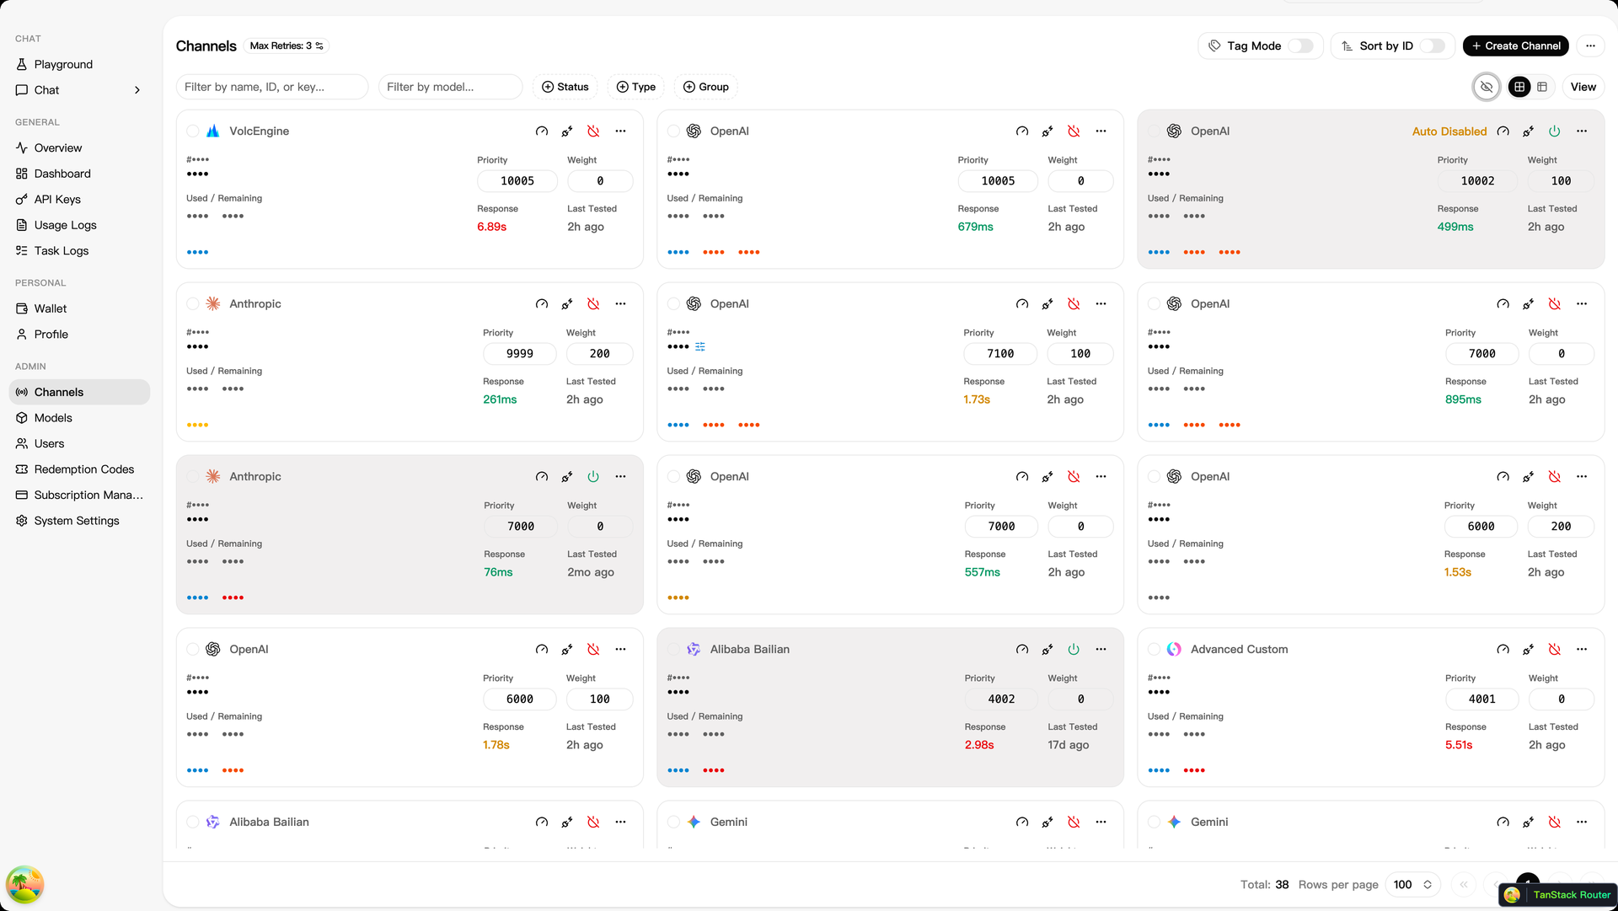Test speed of VolcEngine channel
This screenshot has width=1618, height=911.
[542, 131]
